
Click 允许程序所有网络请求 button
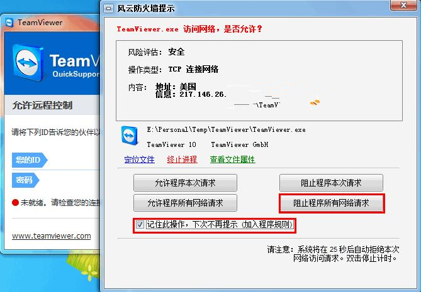[185, 203]
